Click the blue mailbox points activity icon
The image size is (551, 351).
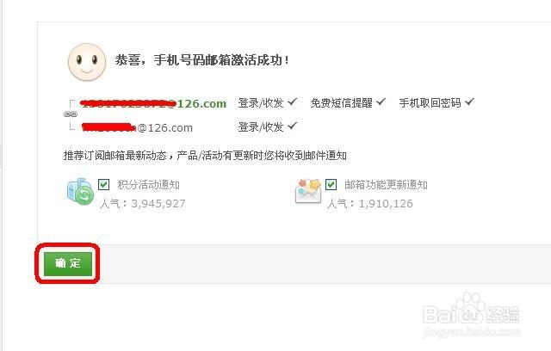coord(80,191)
